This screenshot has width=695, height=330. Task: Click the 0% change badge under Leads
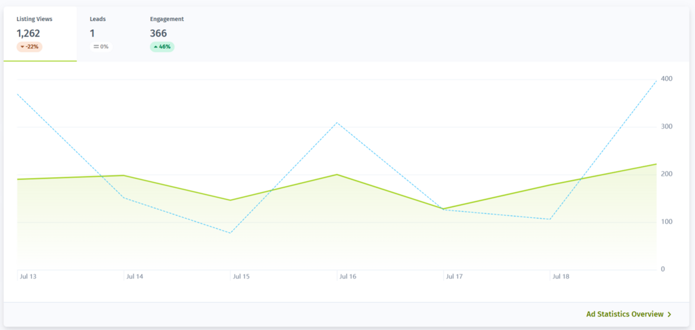[x=101, y=47]
